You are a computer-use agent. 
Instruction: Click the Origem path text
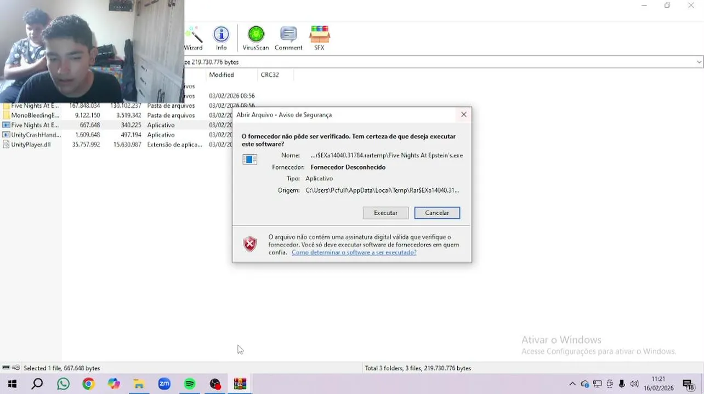pos(382,190)
